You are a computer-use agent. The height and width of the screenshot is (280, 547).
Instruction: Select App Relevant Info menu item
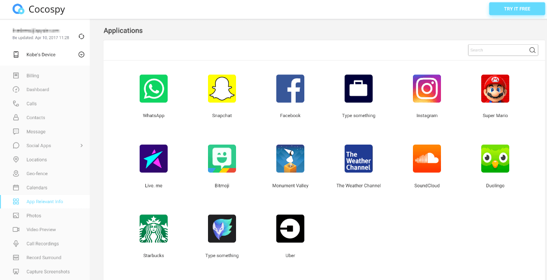click(x=45, y=202)
